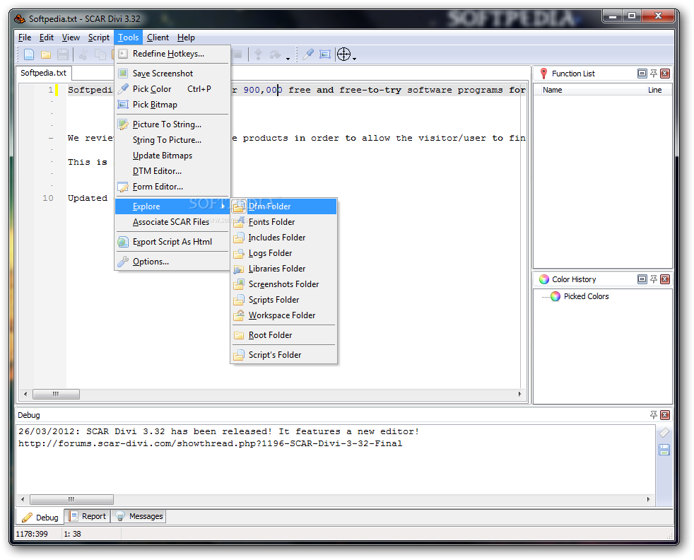The image size is (694, 560).
Task: Select Associate SCAR Files entry
Action: click(172, 222)
